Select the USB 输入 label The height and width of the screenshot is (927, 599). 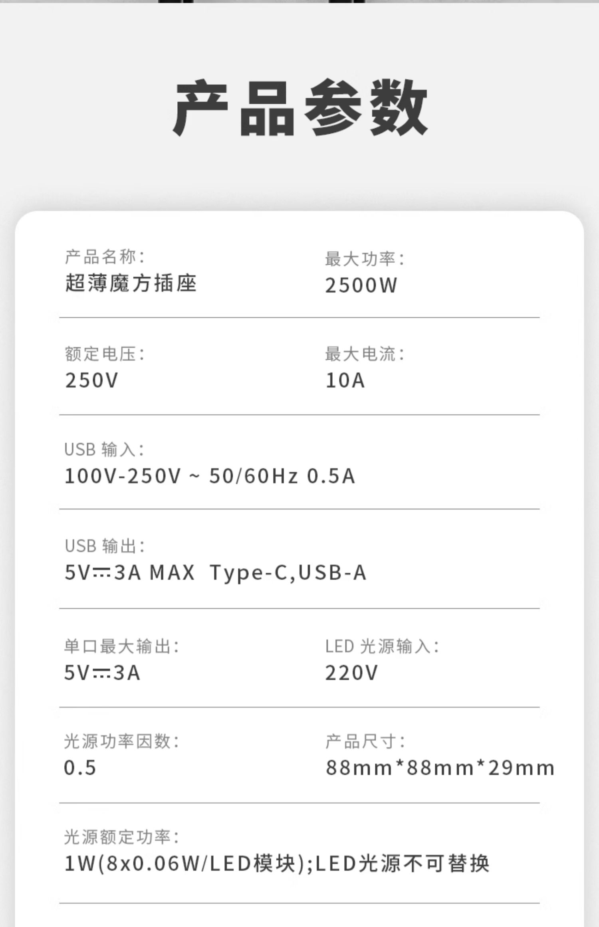[x=104, y=450]
